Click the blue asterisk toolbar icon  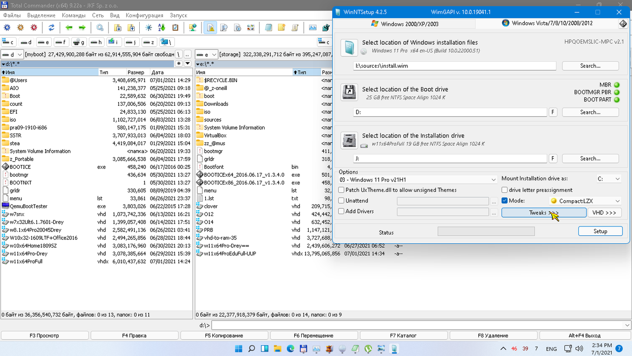(149, 28)
